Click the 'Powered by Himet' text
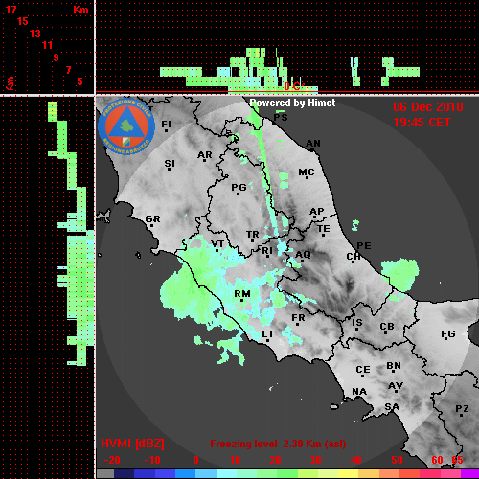This screenshot has width=479, height=479. [x=292, y=103]
